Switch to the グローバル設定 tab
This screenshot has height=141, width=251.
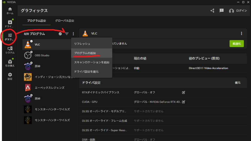pyautogui.click(x=65, y=21)
